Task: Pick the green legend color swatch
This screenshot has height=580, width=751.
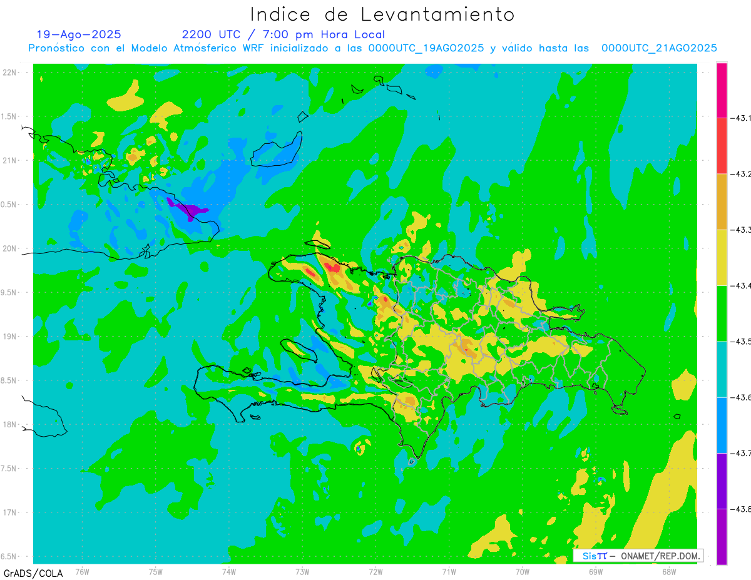Action: (x=722, y=313)
